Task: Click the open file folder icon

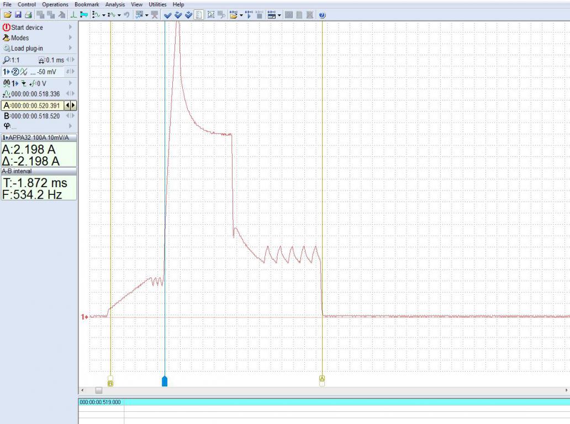Action: click(x=7, y=15)
